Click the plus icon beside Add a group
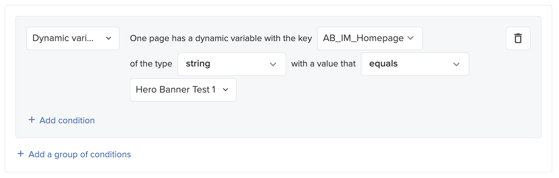Screen dimensions: 559x178 (21, 154)
